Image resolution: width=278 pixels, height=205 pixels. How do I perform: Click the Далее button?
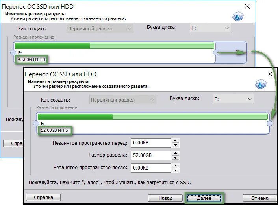(x=204, y=198)
